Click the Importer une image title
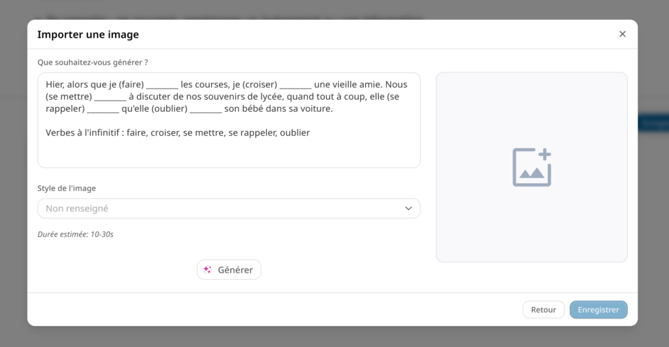The width and height of the screenshot is (669, 347). coord(88,35)
